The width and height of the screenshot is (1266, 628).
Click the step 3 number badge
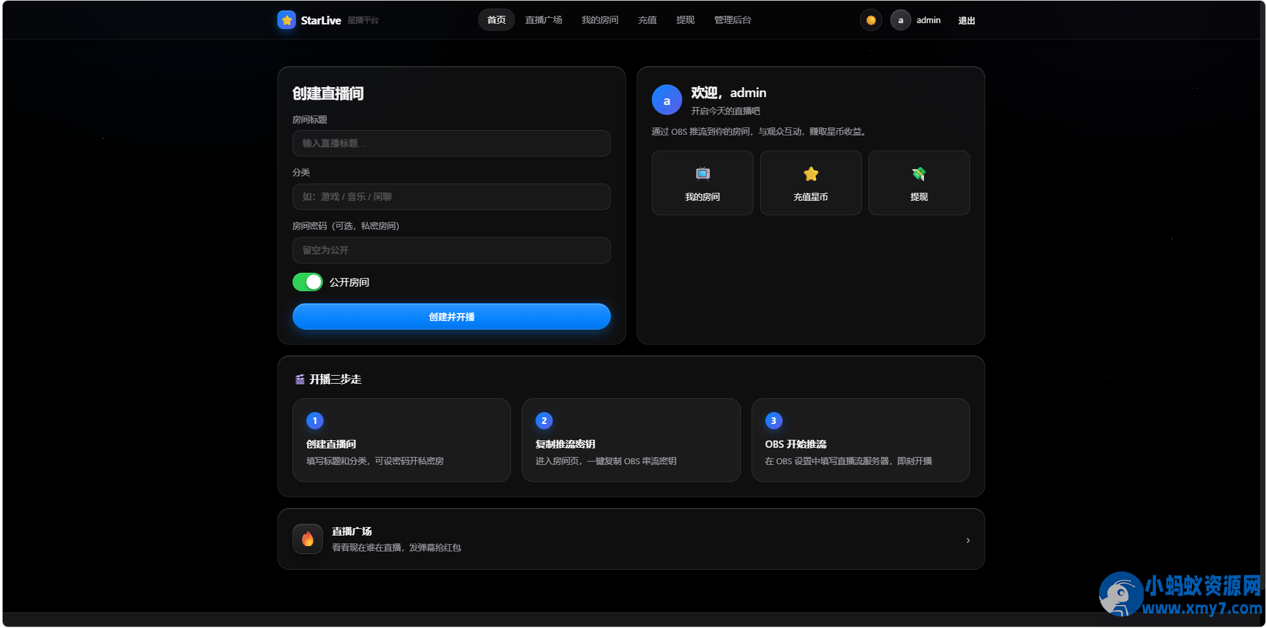point(773,421)
